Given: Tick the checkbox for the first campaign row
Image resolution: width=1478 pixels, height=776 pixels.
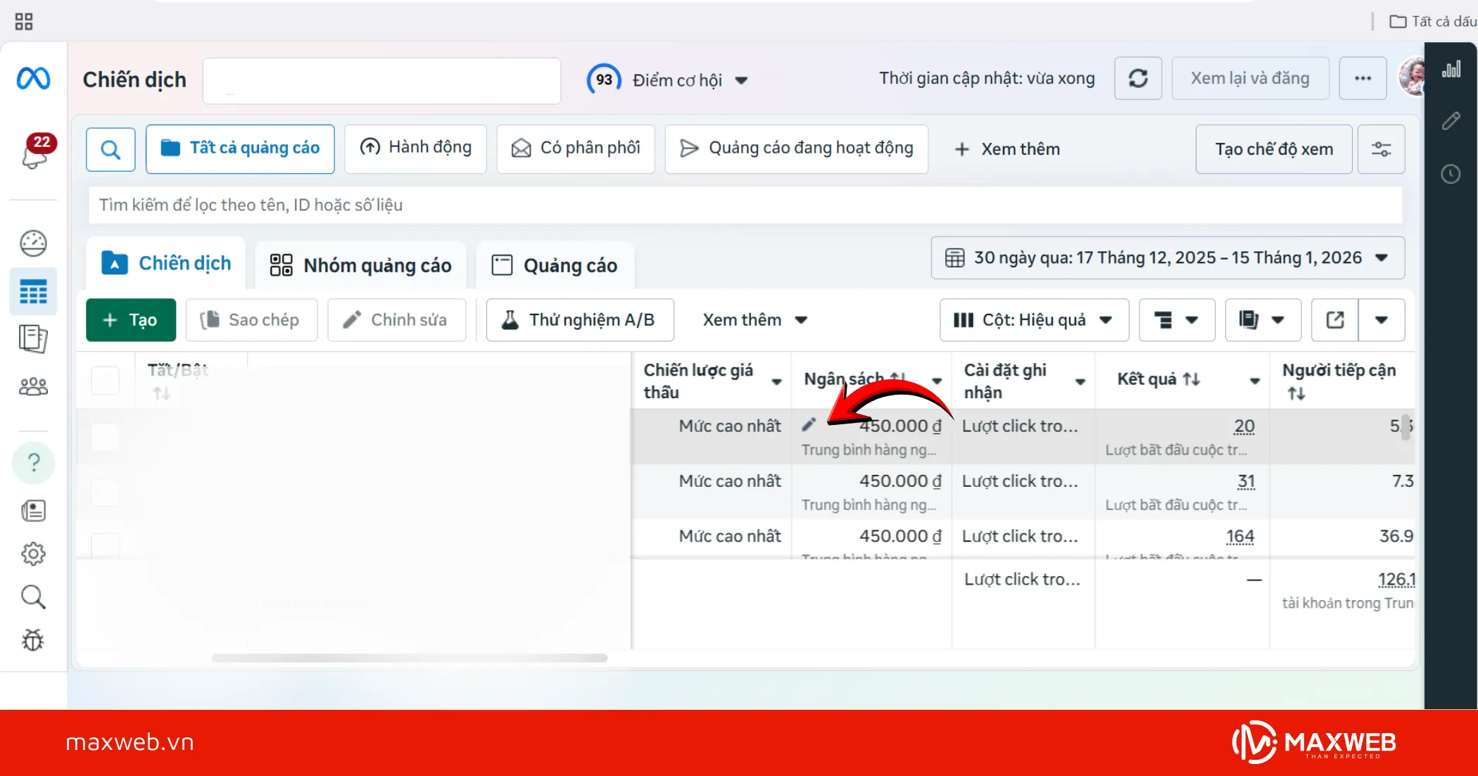Looking at the screenshot, I should pos(105,437).
